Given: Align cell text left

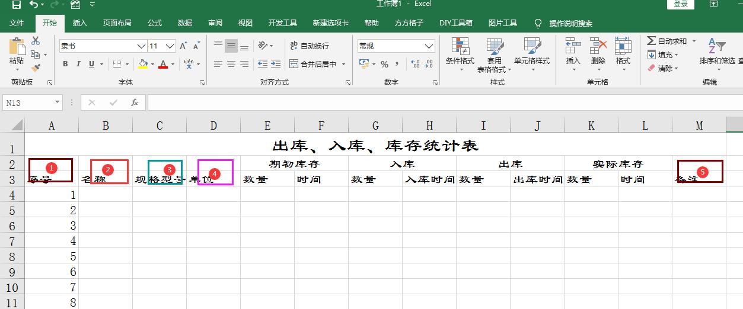Looking at the screenshot, I should (218, 64).
